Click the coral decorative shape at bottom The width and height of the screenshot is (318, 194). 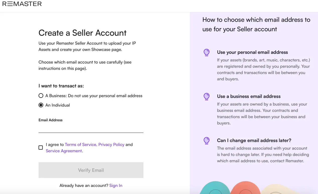[246, 188]
